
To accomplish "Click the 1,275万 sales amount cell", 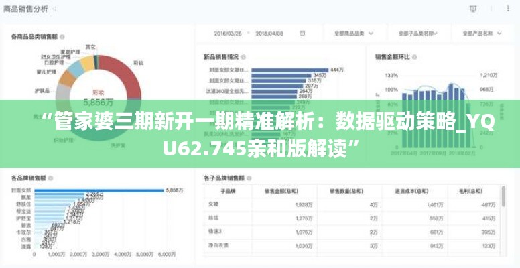I will (x=304, y=218).
